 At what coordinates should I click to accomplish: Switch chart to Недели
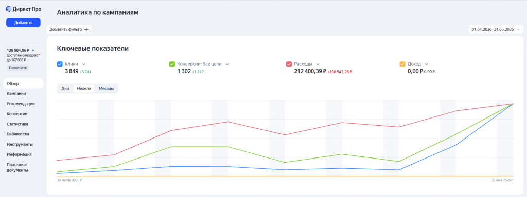(x=84, y=89)
